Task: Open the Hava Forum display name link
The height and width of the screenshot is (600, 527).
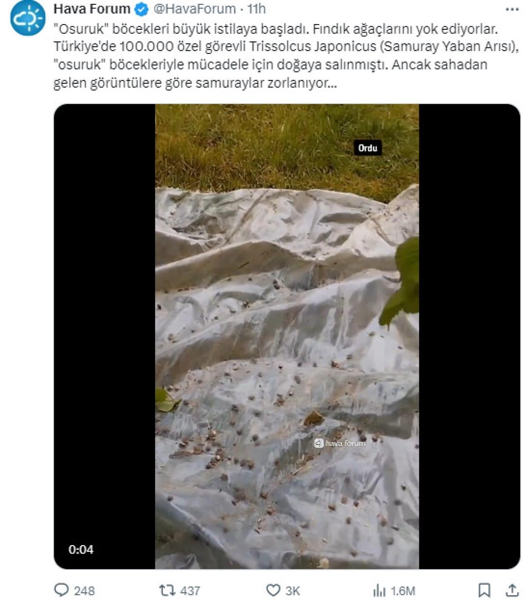Action: (x=92, y=9)
